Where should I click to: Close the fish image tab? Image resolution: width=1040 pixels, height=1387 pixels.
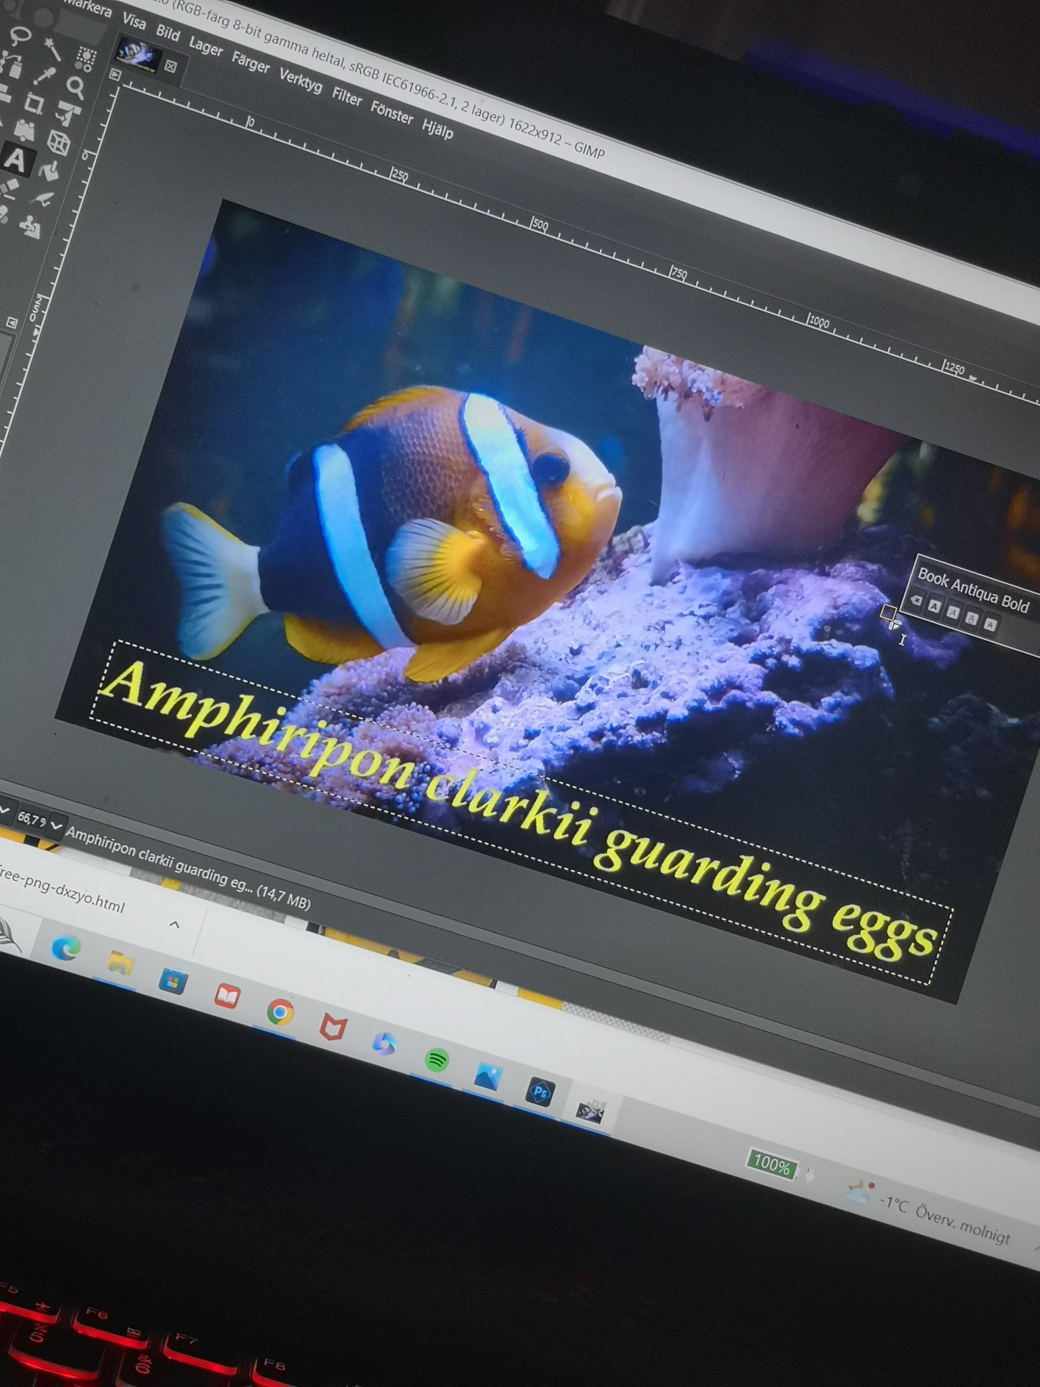(x=170, y=66)
